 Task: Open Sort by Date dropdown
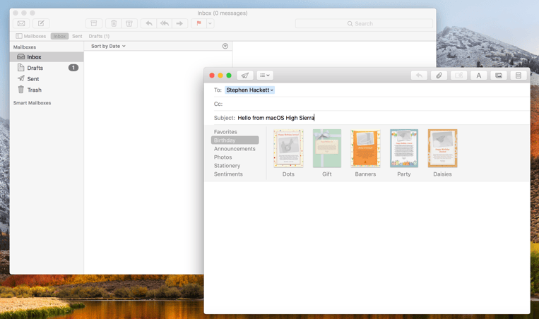(108, 46)
